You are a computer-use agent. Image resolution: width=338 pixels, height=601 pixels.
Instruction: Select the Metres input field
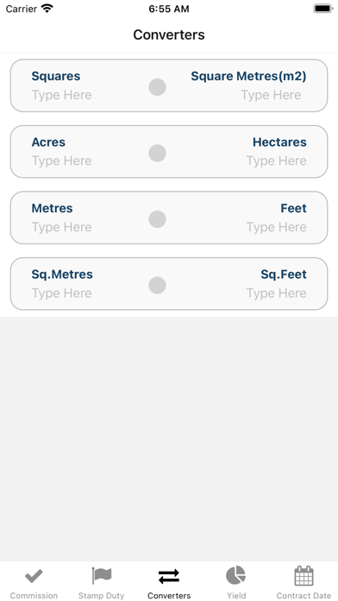(61, 227)
